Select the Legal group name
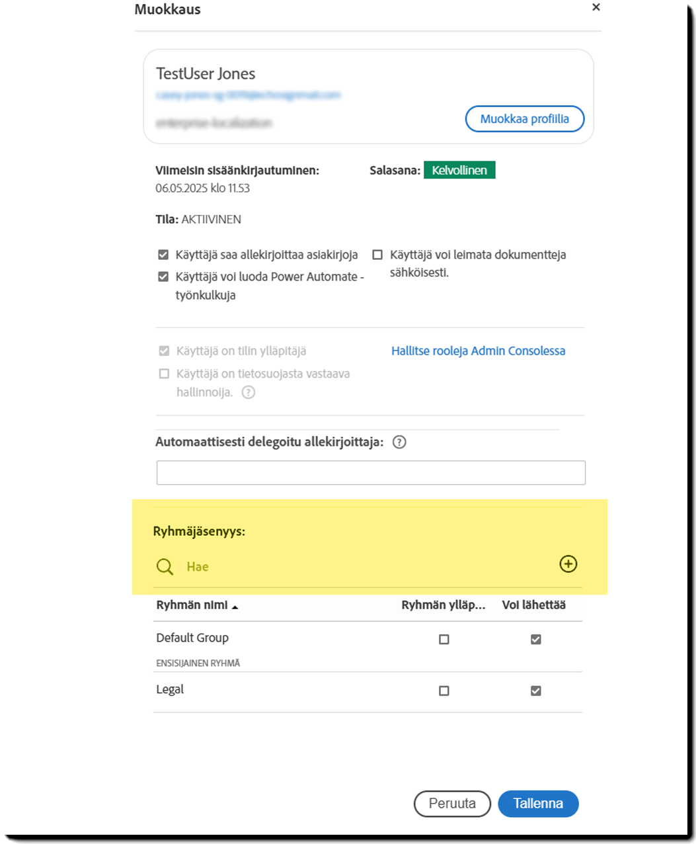 170,690
